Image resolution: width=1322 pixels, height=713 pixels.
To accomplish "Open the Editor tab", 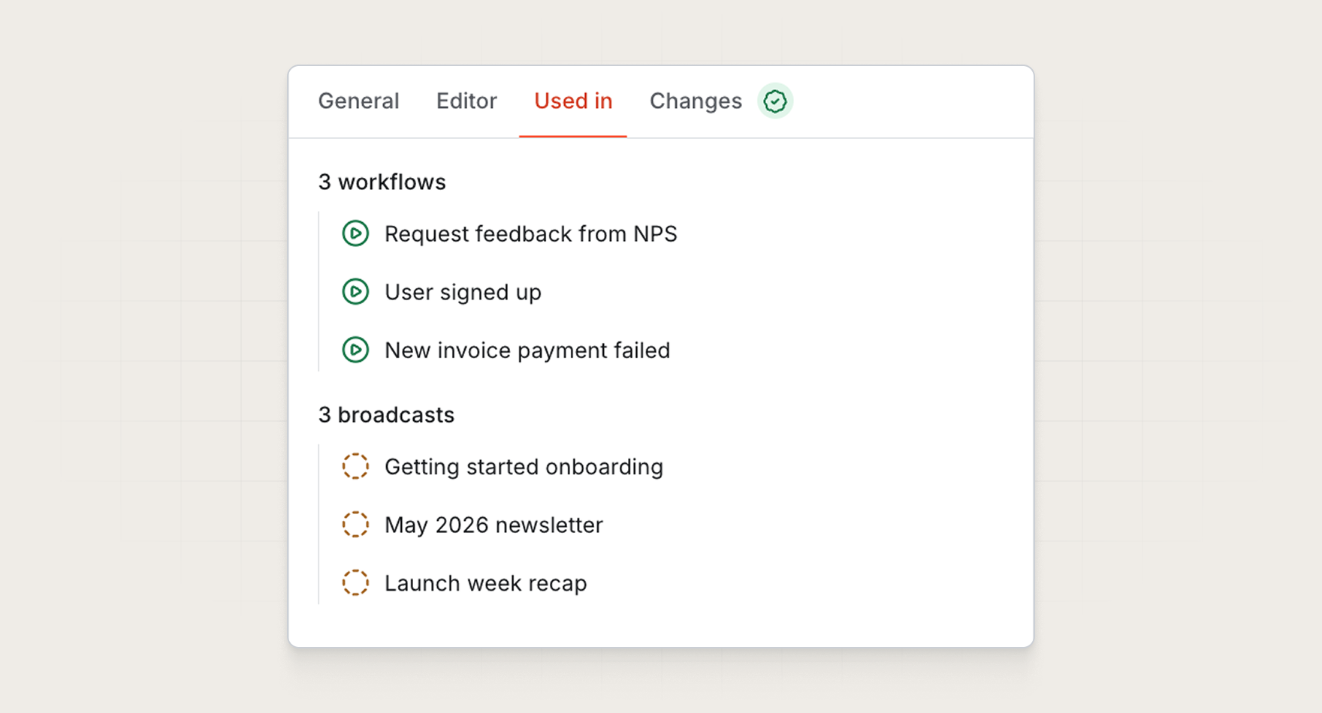I will [x=466, y=101].
